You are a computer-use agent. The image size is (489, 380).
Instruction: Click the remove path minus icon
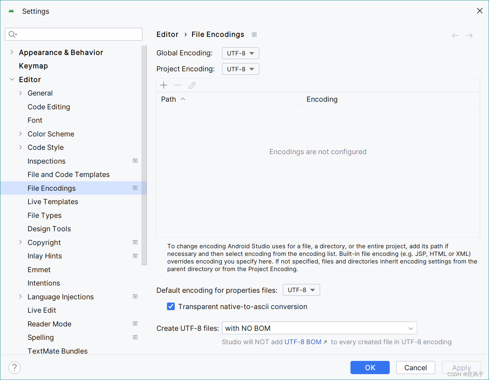178,85
